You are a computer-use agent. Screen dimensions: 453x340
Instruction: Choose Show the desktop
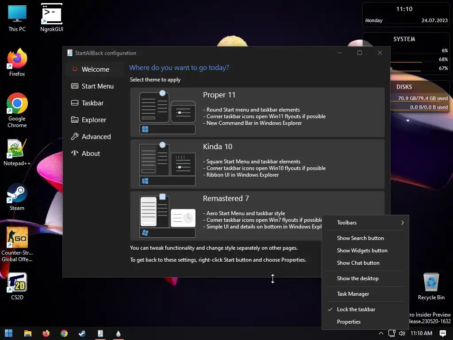point(365,278)
